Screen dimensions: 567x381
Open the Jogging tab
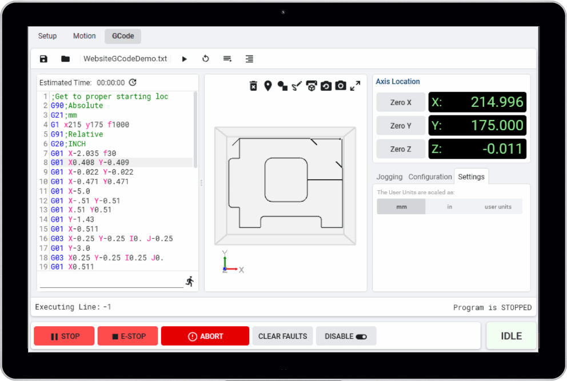[x=389, y=177]
